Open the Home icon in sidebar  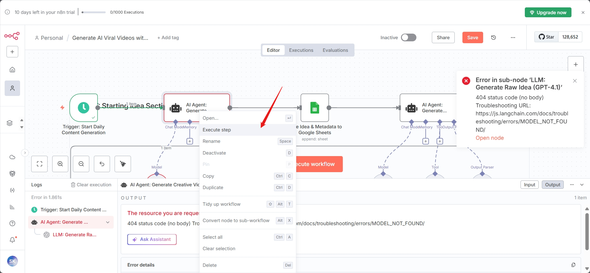click(x=12, y=70)
